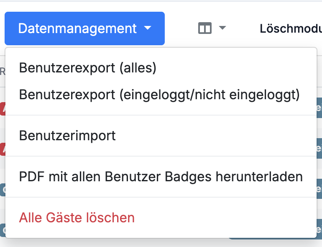Click the partly hidden R column header
Viewport: 322px width, 247px height.
tap(3, 72)
